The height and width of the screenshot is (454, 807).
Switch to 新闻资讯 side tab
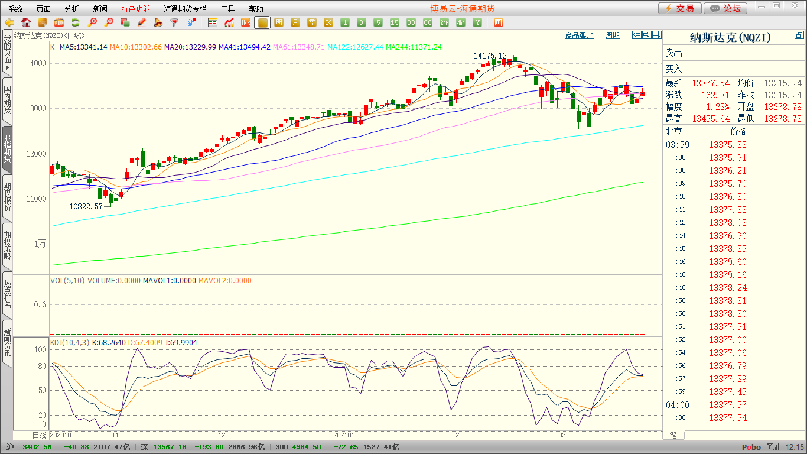click(7, 343)
